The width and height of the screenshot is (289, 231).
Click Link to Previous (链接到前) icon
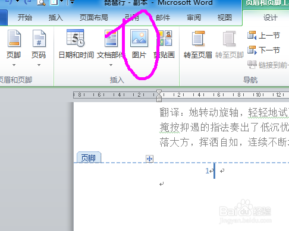coord(252,65)
